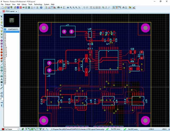
Task: Toggle metric units with the 'm' icon
Action: coord(58,7)
